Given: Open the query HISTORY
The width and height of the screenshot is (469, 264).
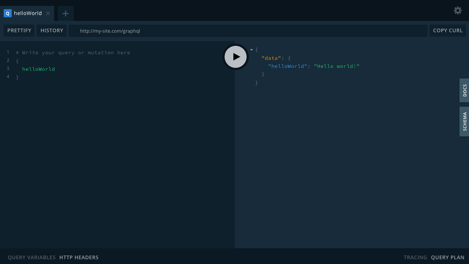Looking at the screenshot, I should [x=52, y=30].
